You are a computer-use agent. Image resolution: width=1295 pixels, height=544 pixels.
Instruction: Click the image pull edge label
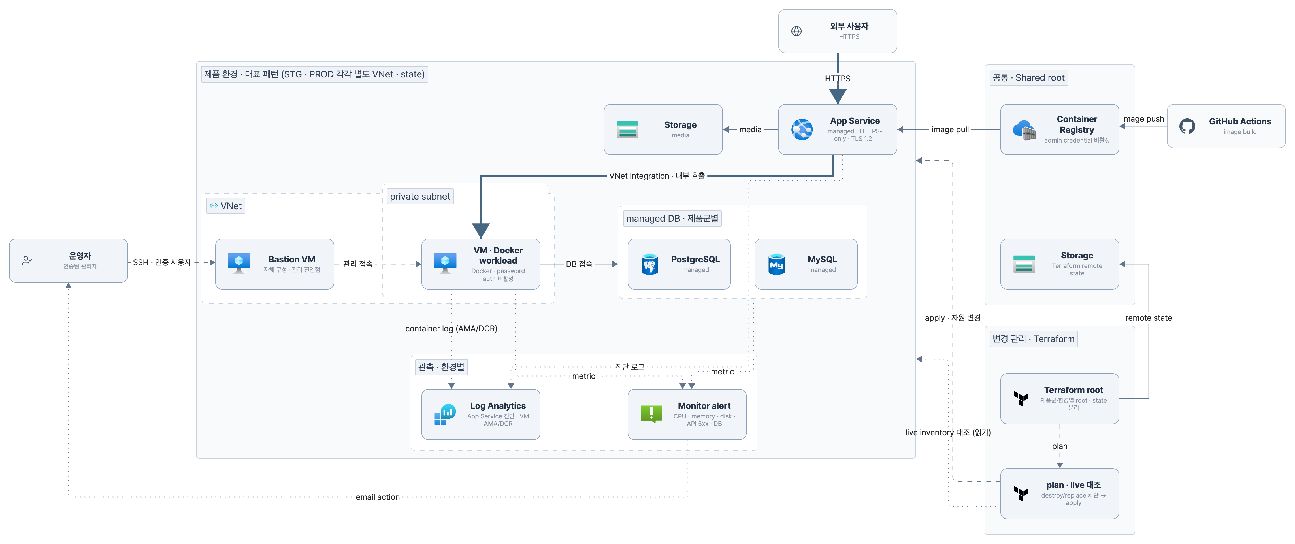950,129
